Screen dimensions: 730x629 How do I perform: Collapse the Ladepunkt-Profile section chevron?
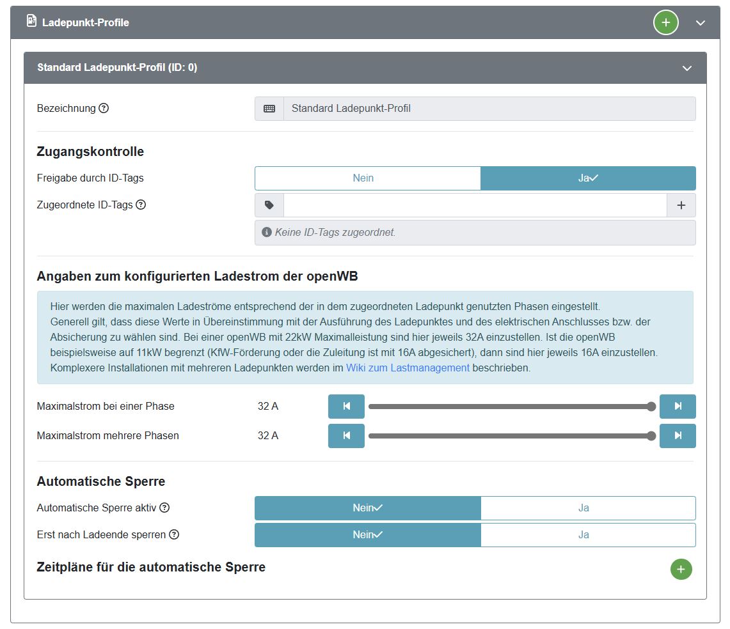pos(701,23)
